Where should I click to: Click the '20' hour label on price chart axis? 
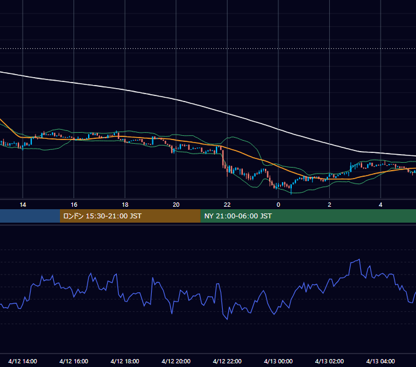coord(176,205)
